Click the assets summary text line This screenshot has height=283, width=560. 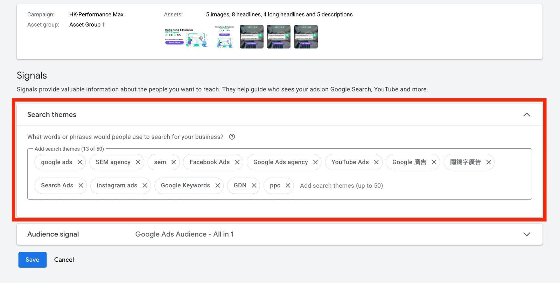[279, 15]
